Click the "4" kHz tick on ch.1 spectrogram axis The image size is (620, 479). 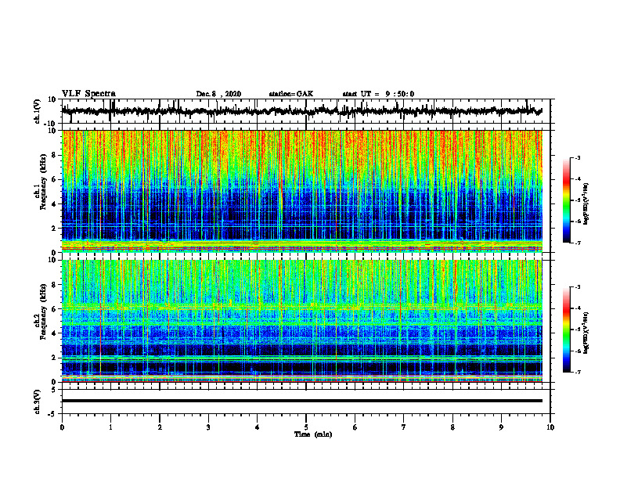click(55, 204)
